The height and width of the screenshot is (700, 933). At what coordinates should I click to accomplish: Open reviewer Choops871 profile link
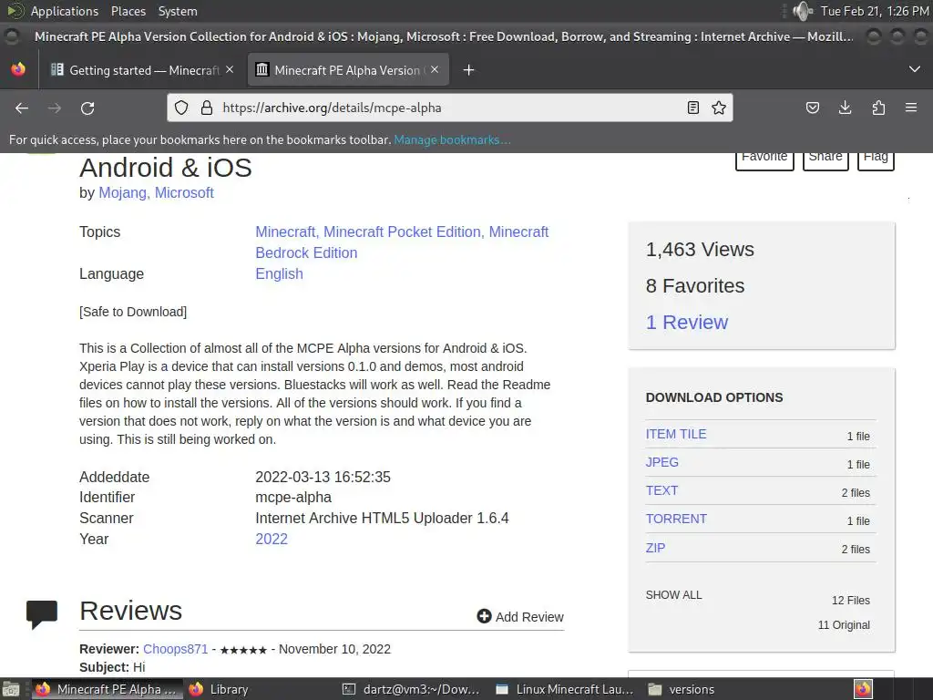(x=176, y=649)
